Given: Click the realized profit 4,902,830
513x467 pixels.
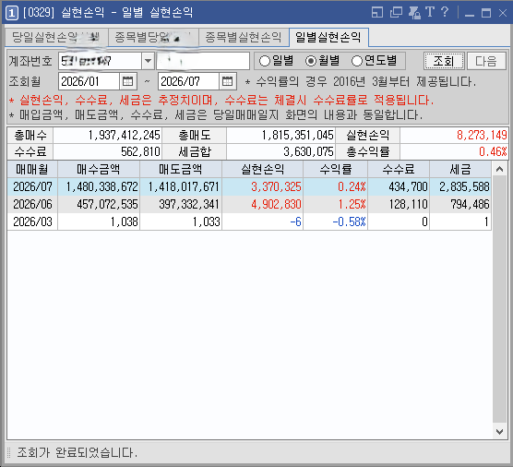Looking at the screenshot, I should 276,204.
